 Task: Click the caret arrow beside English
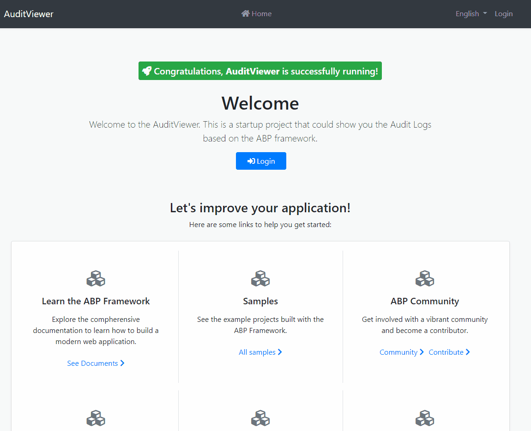485,13
